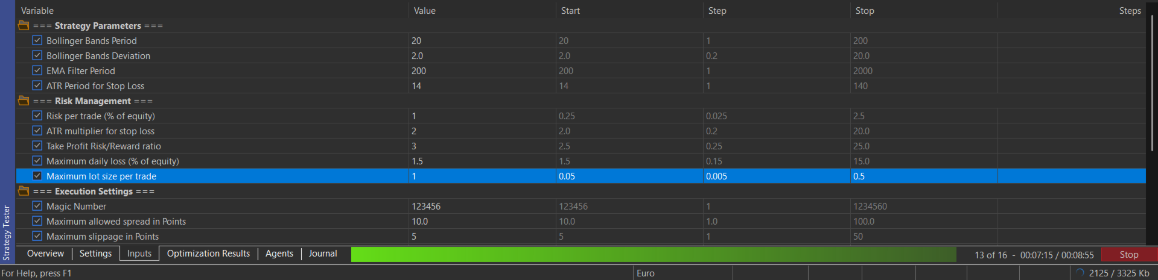Click the Strategy Parameters folder icon
The width and height of the screenshot is (1158, 280).
point(24,25)
